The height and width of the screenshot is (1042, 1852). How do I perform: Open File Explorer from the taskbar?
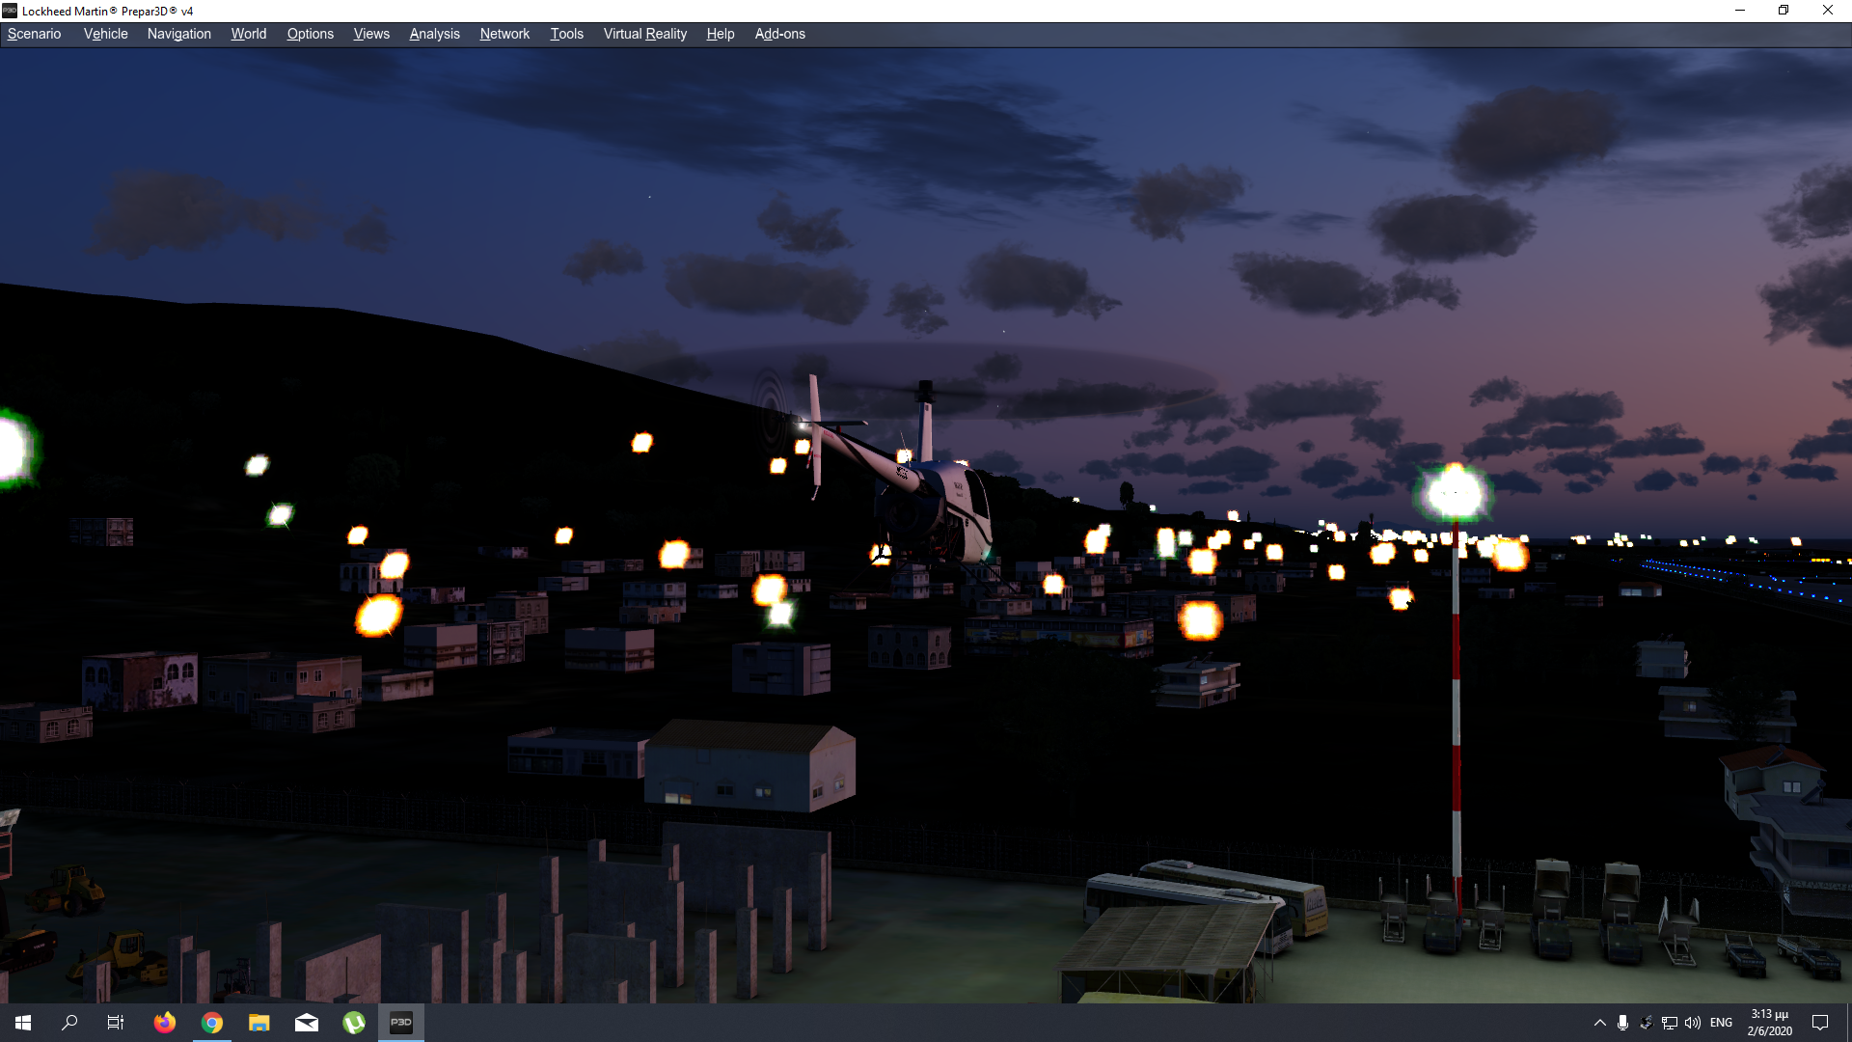[x=259, y=1023]
